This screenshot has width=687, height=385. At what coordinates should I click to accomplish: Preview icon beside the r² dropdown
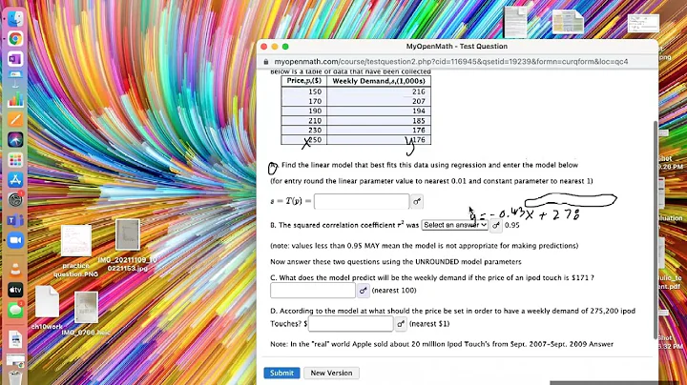(496, 225)
